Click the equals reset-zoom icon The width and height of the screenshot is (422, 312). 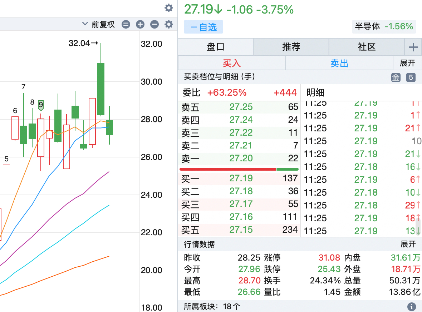tap(126, 24)
